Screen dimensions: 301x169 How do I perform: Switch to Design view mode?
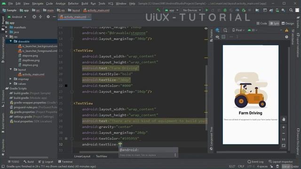[287, 23]
